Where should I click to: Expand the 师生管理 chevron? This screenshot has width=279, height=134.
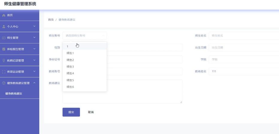[x=34, y=38]
